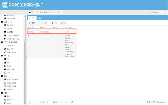Go to home via house icon
Image resolution: width=168 pixels, height=105 pixels.
tap(30, 12)
